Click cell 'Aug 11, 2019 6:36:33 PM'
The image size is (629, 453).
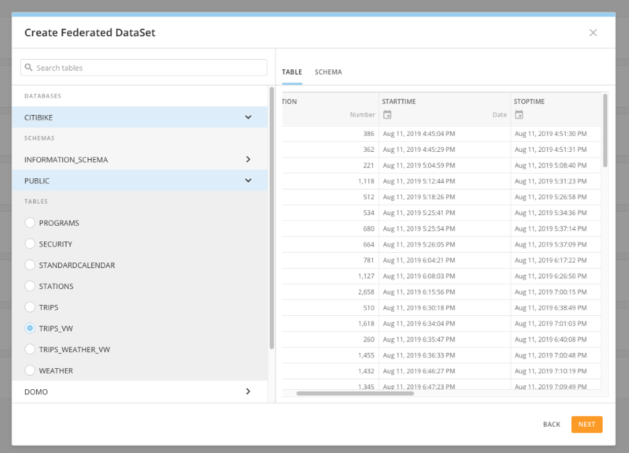419,355
